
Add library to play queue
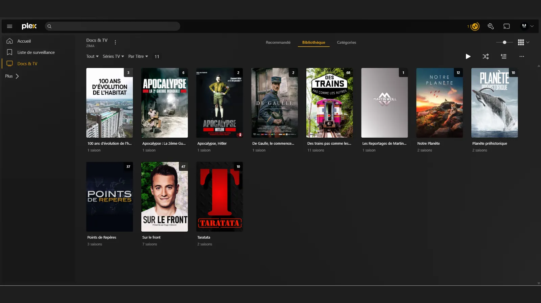pyautogui.click(x=503, y=56)
